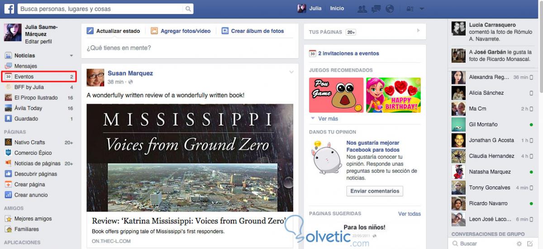
Task: Open the messages icon in top bar
Action: 376,9
